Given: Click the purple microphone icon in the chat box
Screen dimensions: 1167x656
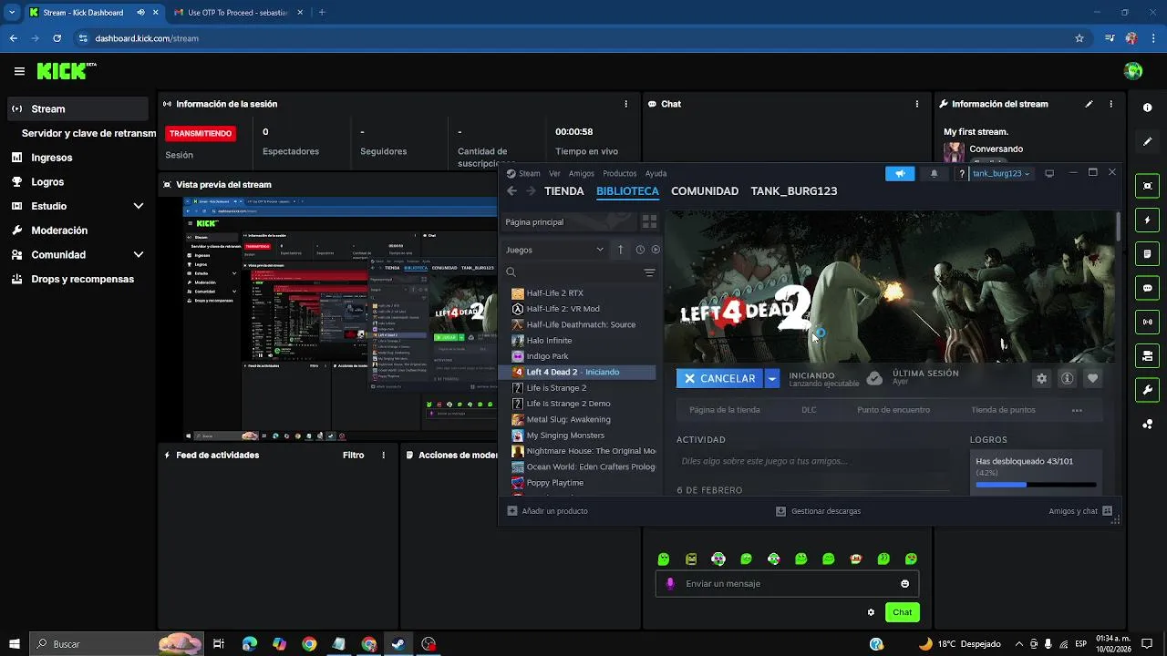Looking at the screenshot, I should [x=670, y=583].
